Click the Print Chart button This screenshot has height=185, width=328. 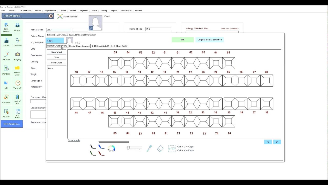pos(57,63)
